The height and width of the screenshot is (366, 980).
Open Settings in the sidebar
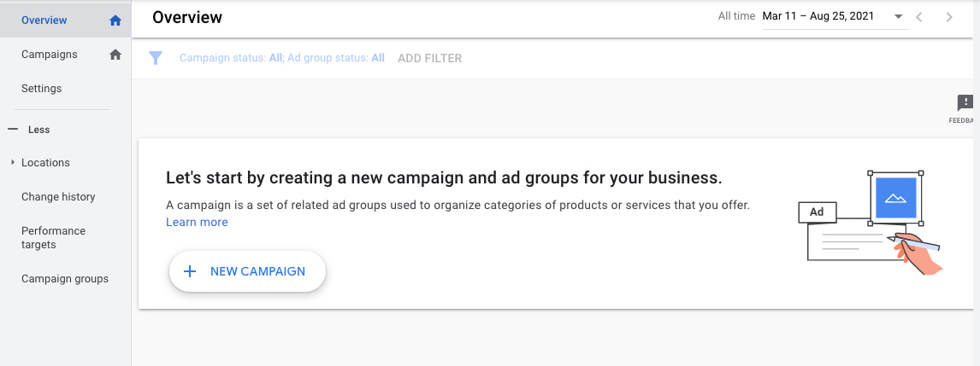(x=42, y=89)
